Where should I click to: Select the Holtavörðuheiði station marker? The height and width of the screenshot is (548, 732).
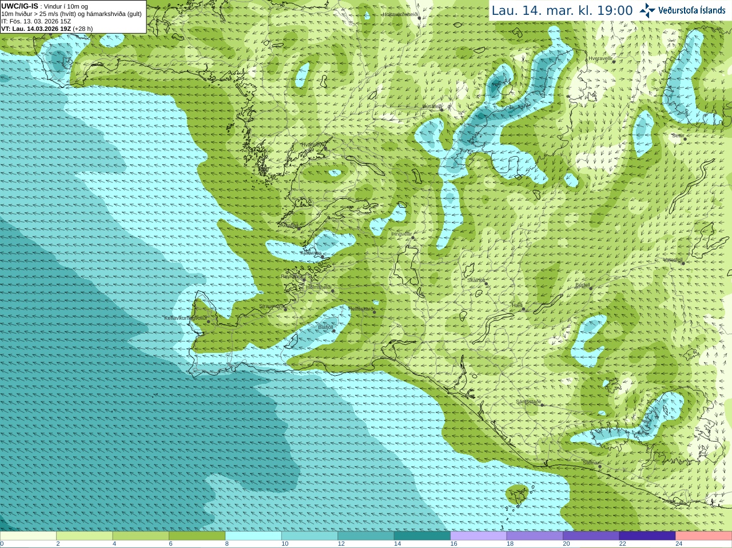pos(419,18)
